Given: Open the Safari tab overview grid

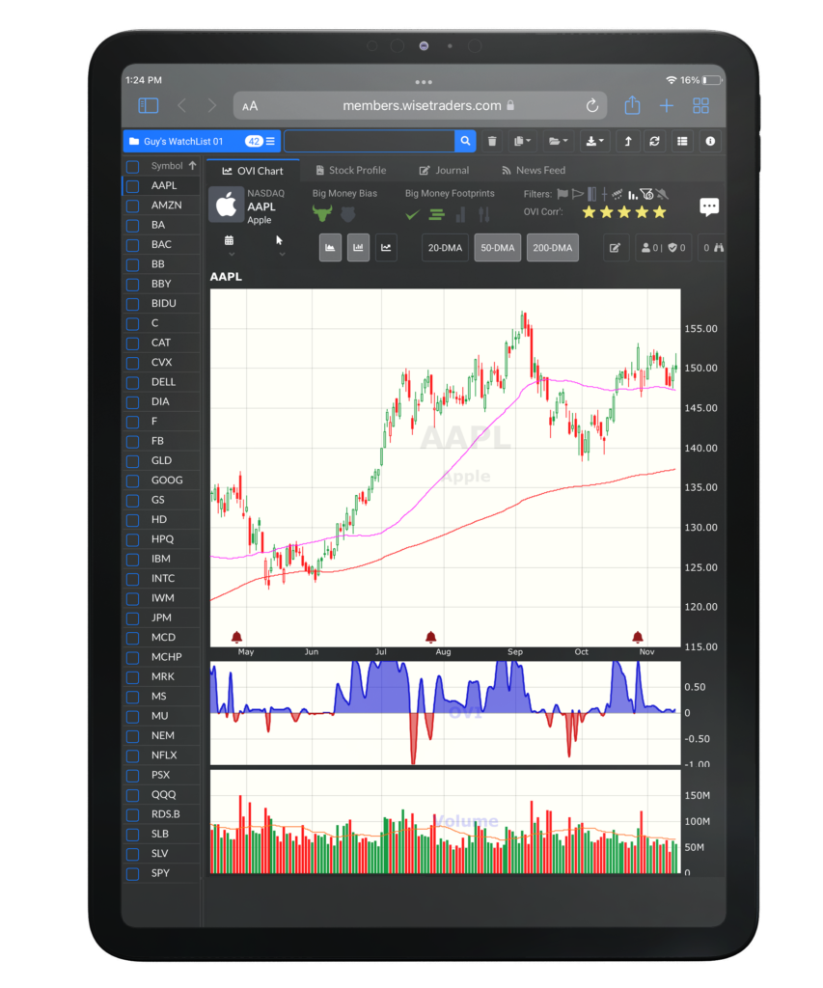Looking at the screenshot, I should [700, 106].
